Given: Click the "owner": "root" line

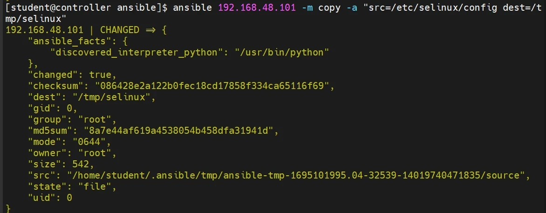Looking at the screenshot, I should 71,153.
